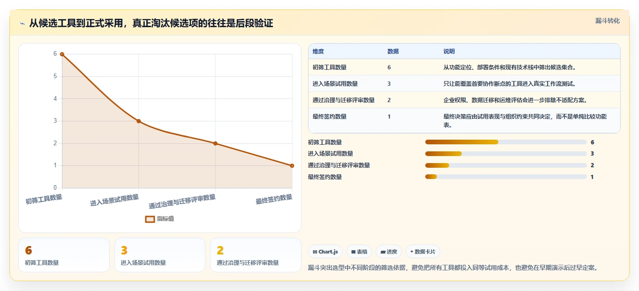This screenshot has width=639, height=291.
Task: Click the 进入场景试用数量 cell in the table
Action: point(335,84)
